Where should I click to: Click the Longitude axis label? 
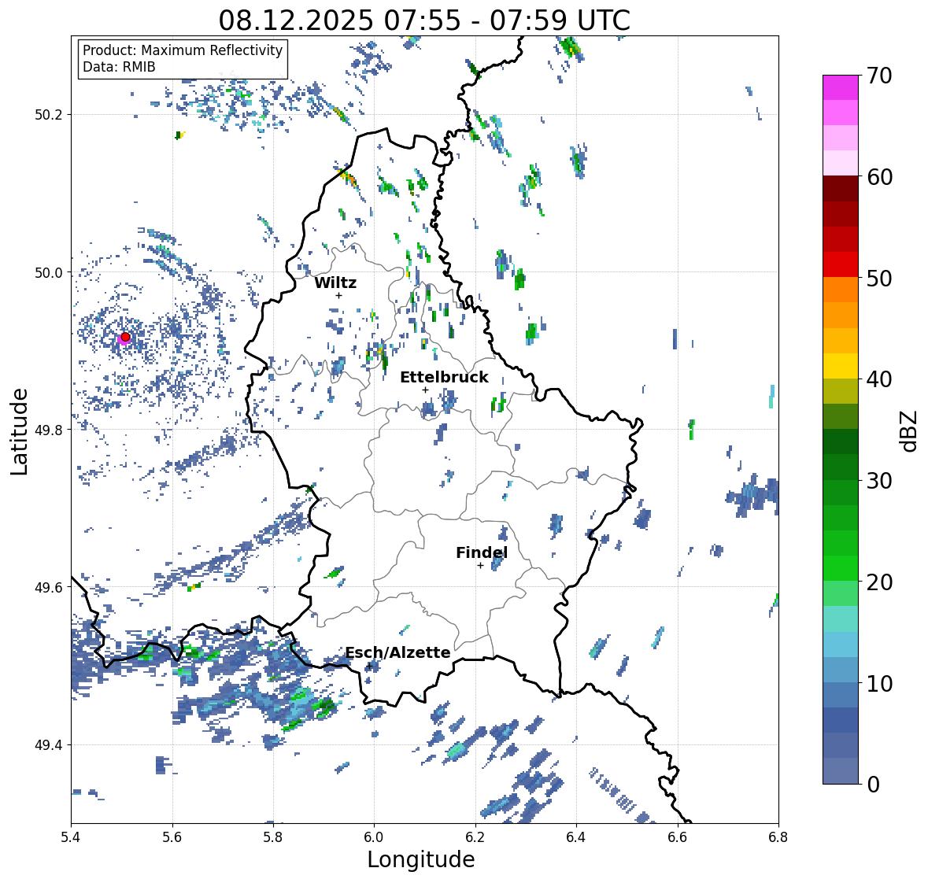421,859
